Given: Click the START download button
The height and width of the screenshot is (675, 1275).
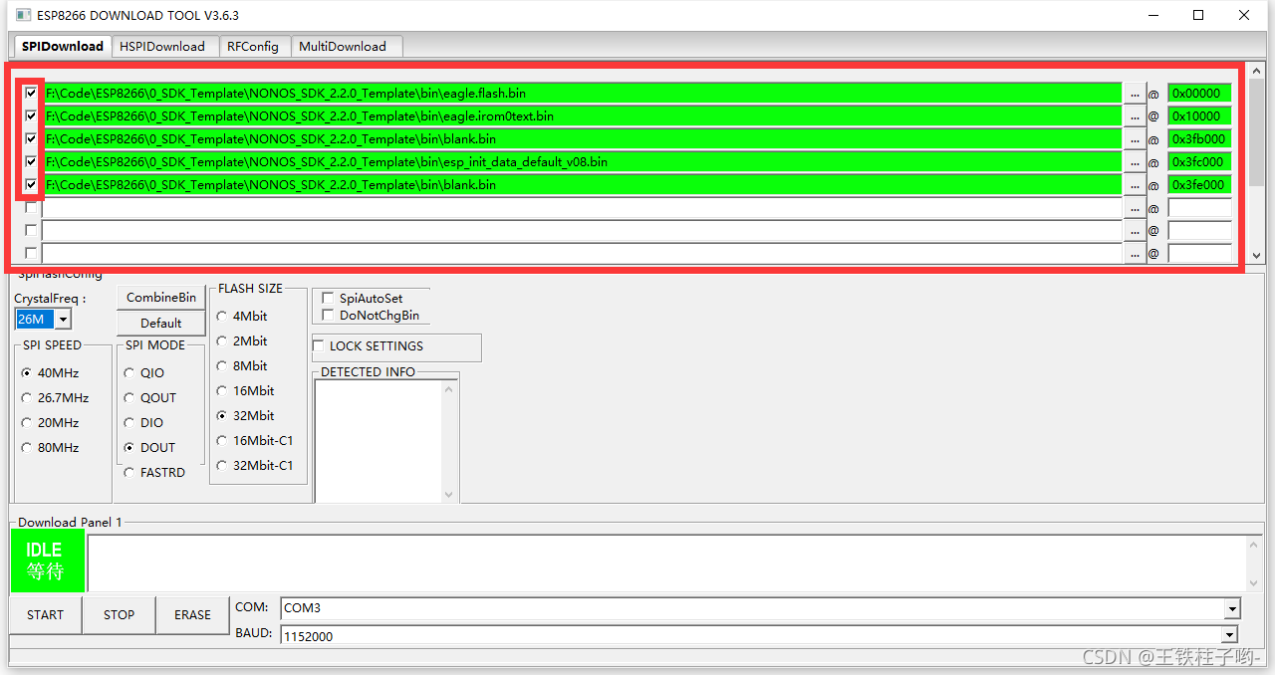Looking at the screenshot, I should (x=45, y=614).
